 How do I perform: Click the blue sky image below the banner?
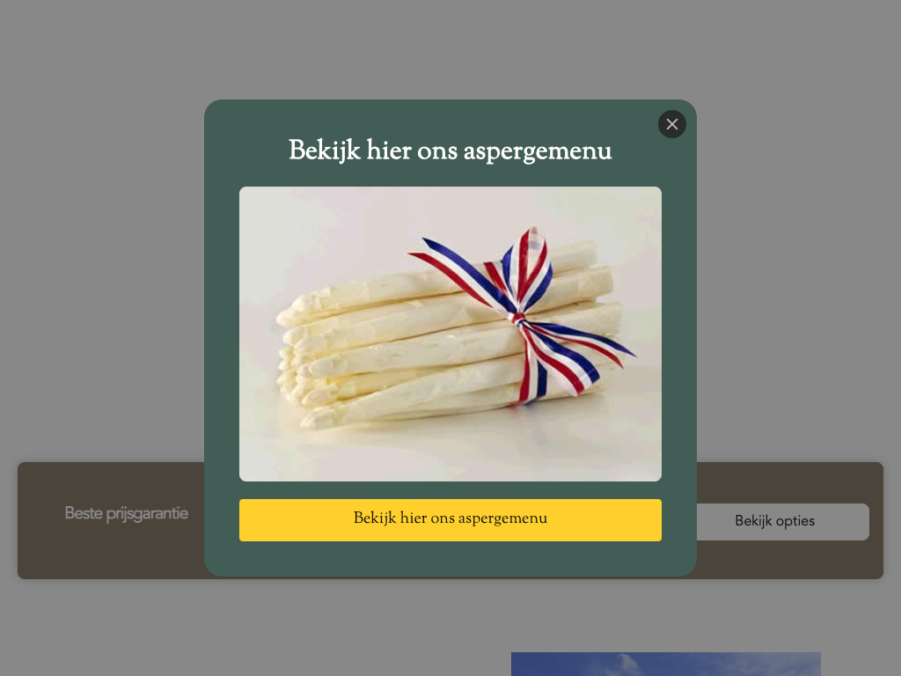coord(665,664)
